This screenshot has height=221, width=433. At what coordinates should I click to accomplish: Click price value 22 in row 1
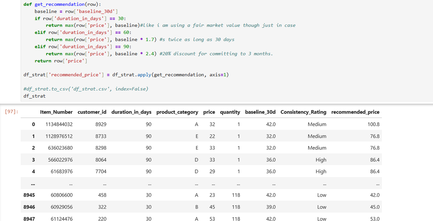point(212,136)
